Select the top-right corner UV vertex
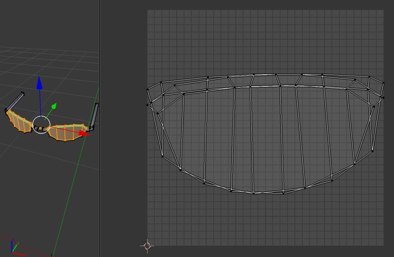The image size is (394, 257). coord(383,82)
